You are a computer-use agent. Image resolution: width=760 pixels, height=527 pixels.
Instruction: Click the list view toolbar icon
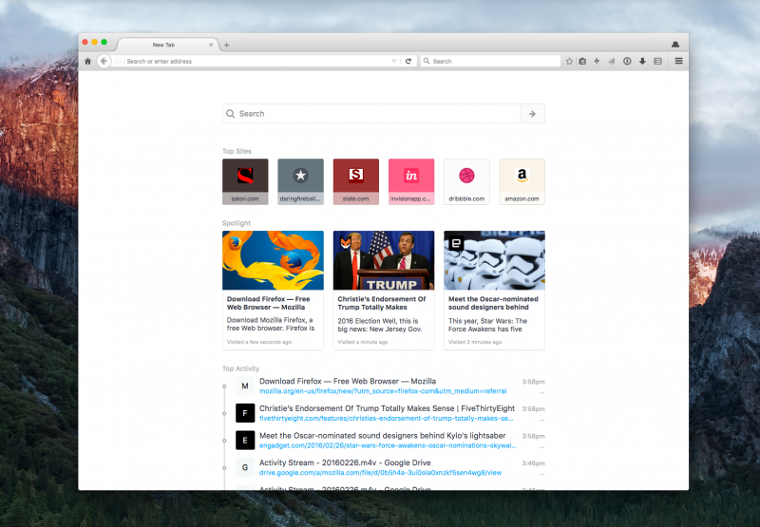(657, 61)
